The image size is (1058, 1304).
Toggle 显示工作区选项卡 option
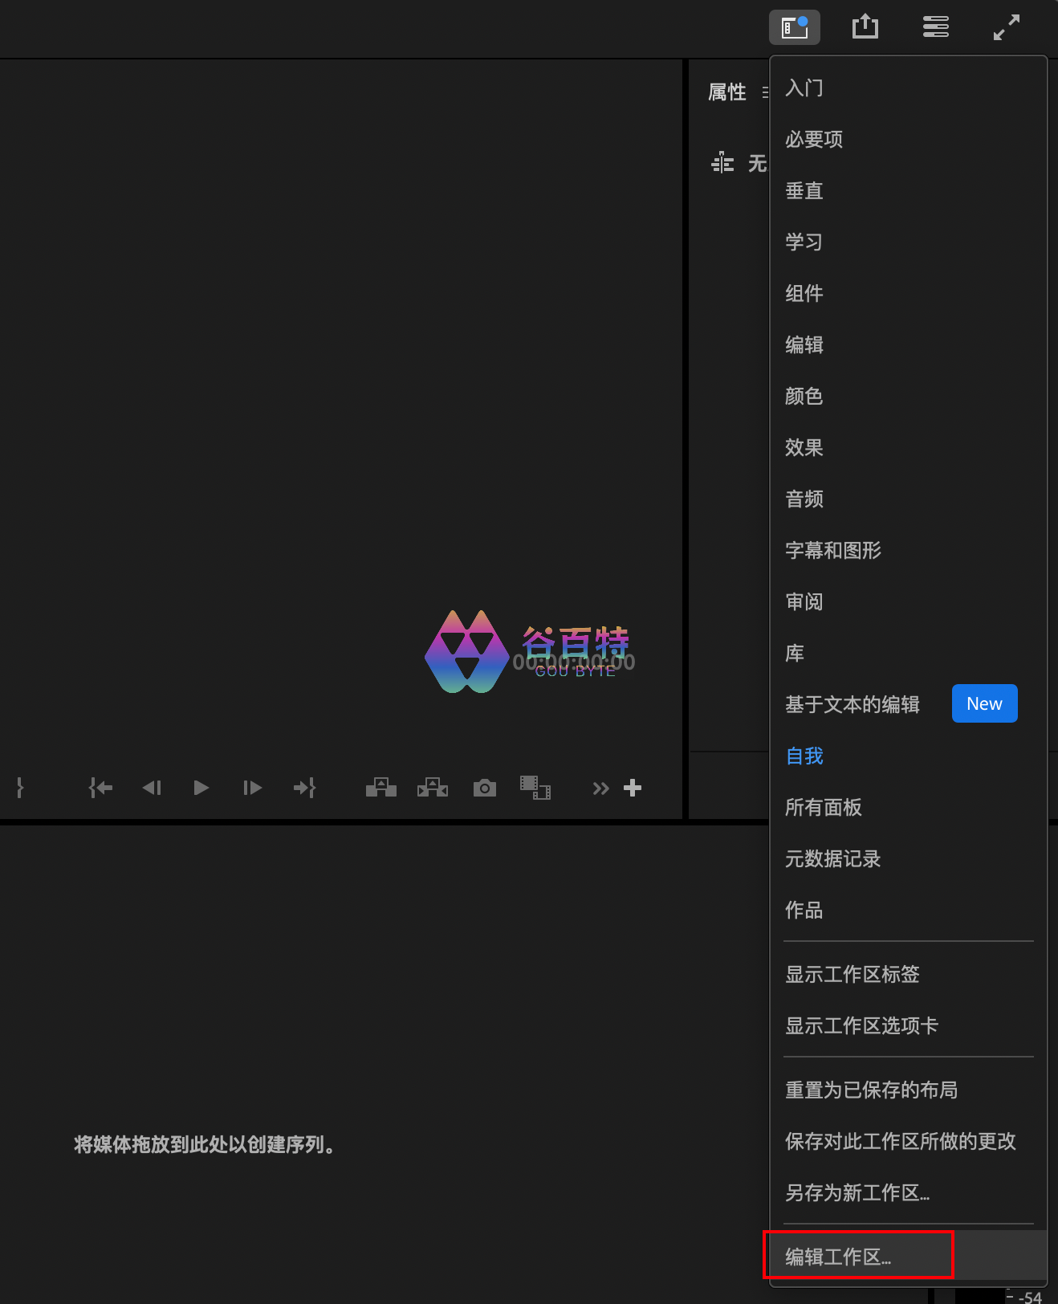pyautogui.click(x=861, y=1025)
